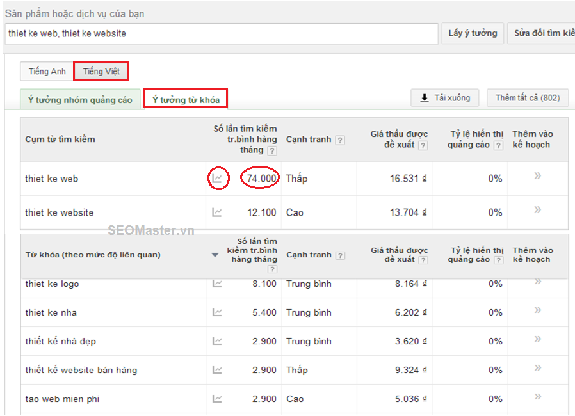
Task: Focus the product or service input field
Action: [222, 34]
